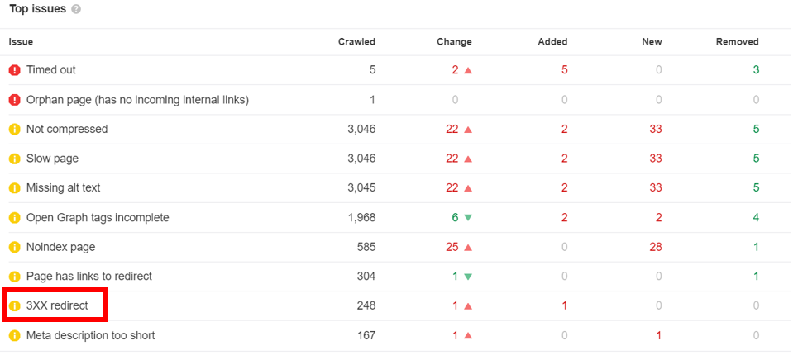Sort by Added column header
Viewport: 798px width, 355px height.
point(552,42)
